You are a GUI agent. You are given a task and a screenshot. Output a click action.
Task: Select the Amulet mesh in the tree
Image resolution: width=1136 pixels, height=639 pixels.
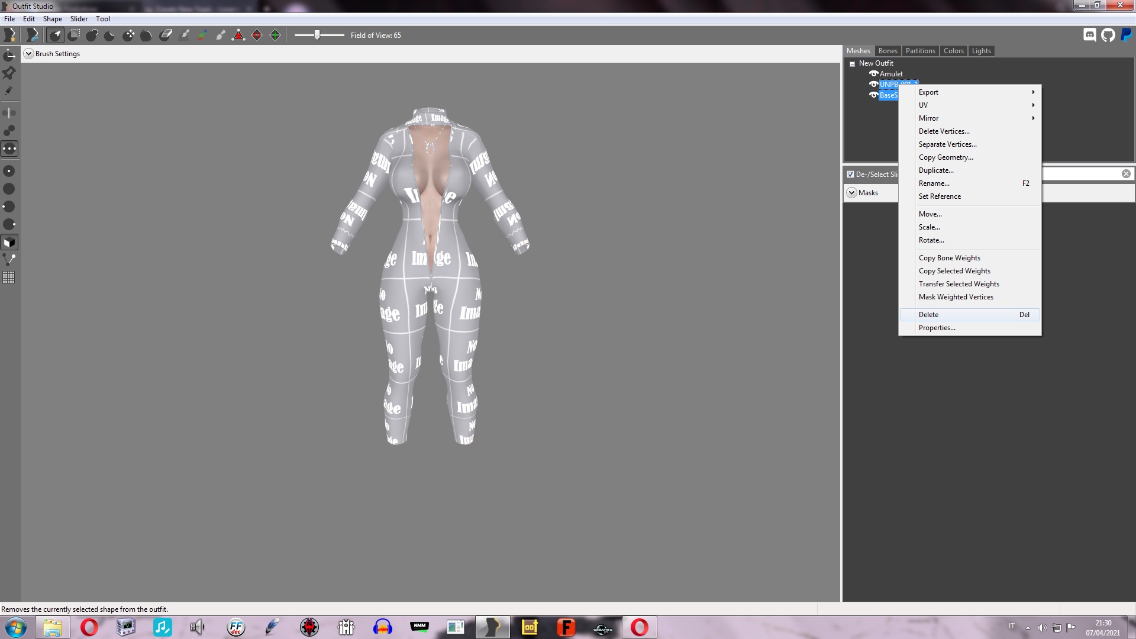coord(891,74)
